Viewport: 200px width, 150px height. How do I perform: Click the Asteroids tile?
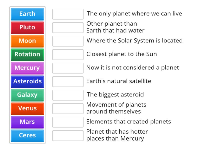[x=27, y=81]
